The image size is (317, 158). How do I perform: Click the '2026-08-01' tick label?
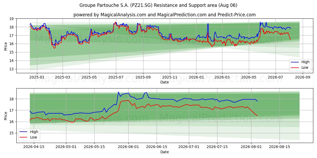[251, 147]
